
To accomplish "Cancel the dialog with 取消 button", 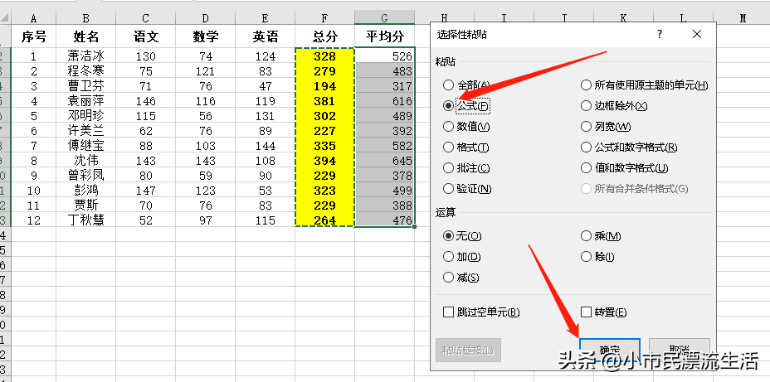I will click(x=680, y=351).
